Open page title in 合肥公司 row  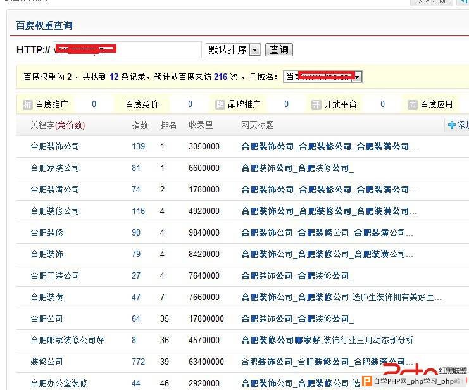[297, 318]
